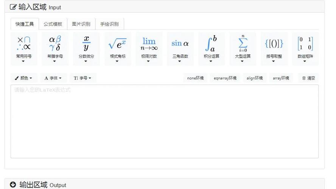The width and height of the screenshot is (336, 189).
Task: Choose the 极限对数 limit icon
Action: 149,48
